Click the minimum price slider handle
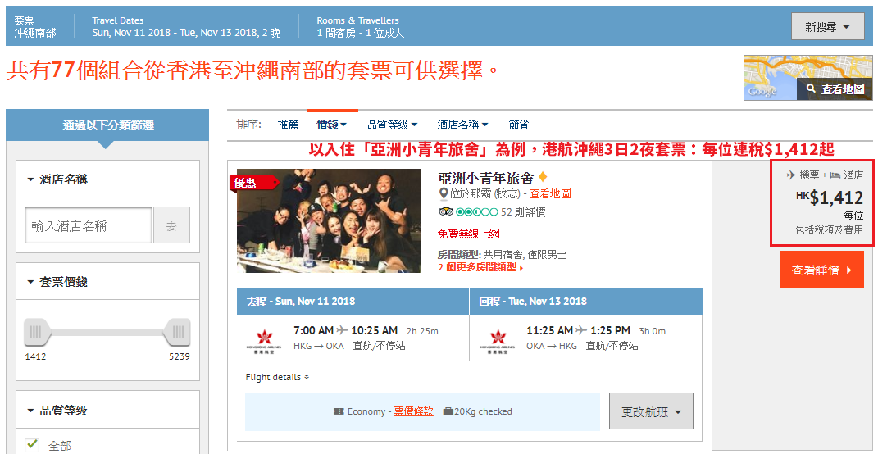 [38, 331]
